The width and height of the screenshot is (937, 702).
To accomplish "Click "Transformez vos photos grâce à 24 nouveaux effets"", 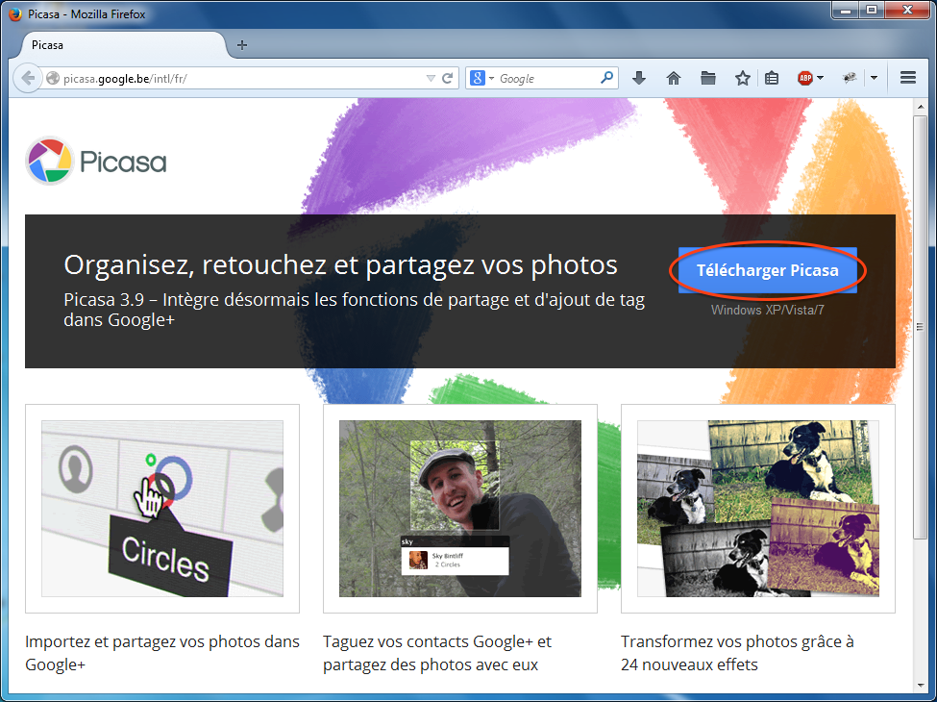I will pyautogui.click(x=737, y=653).
